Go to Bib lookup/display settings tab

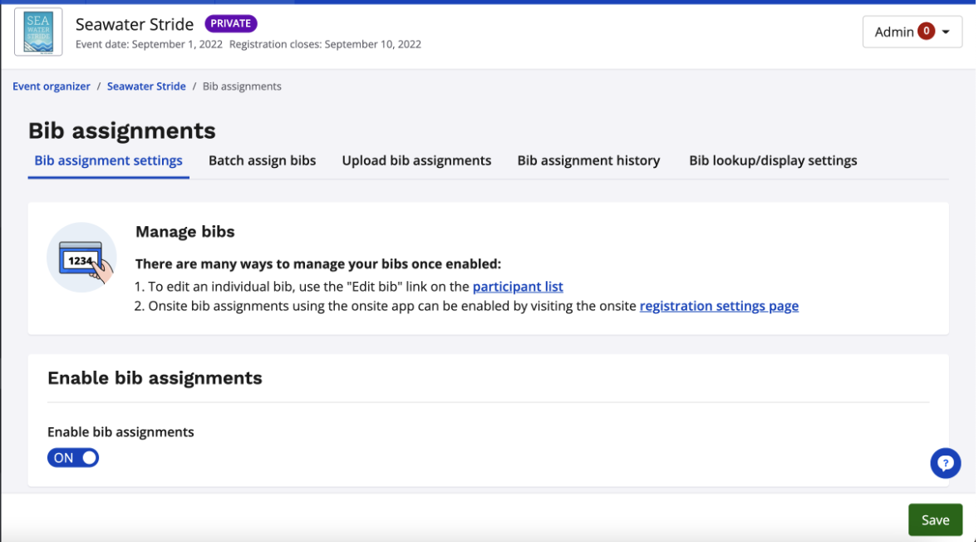coord(773,160)
